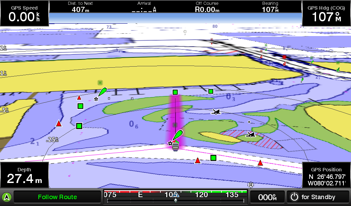
Task: Tap the green route arrow icon beside Follow Route
Action: click(x=7, y=197)
